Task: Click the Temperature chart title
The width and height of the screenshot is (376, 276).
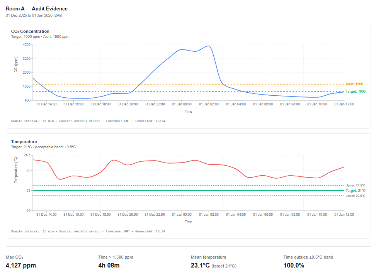Action: (x=24, y=142)
